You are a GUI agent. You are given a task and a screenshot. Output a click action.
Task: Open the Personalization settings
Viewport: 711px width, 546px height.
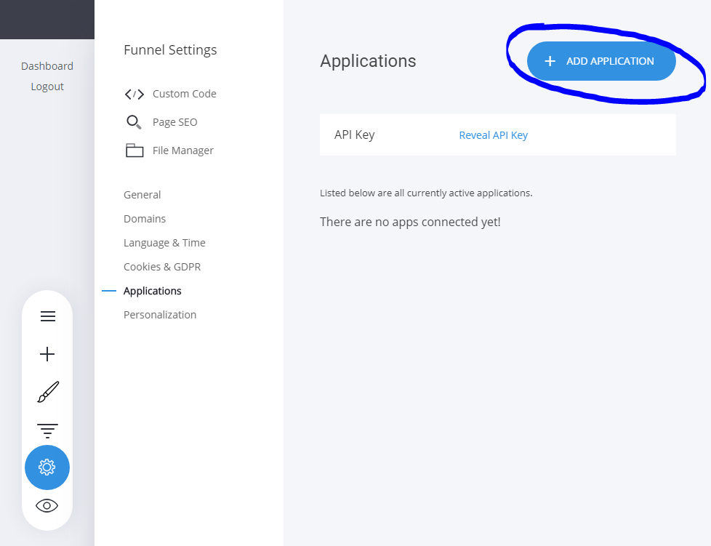coord(160,315)
